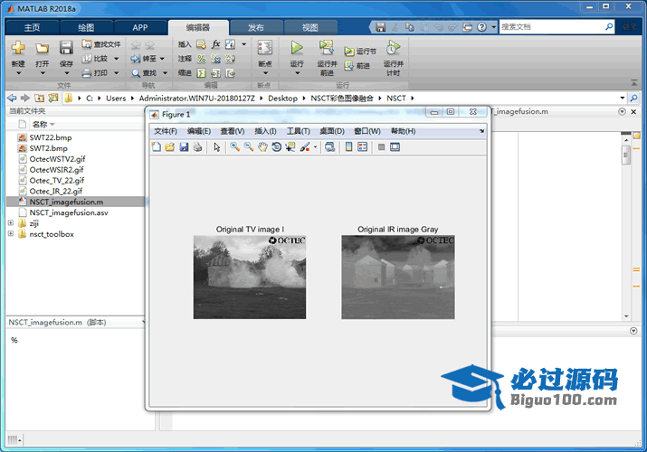647x452 pixels.
Task: Click the Rotate 3D tool icon
Action: 276,147
